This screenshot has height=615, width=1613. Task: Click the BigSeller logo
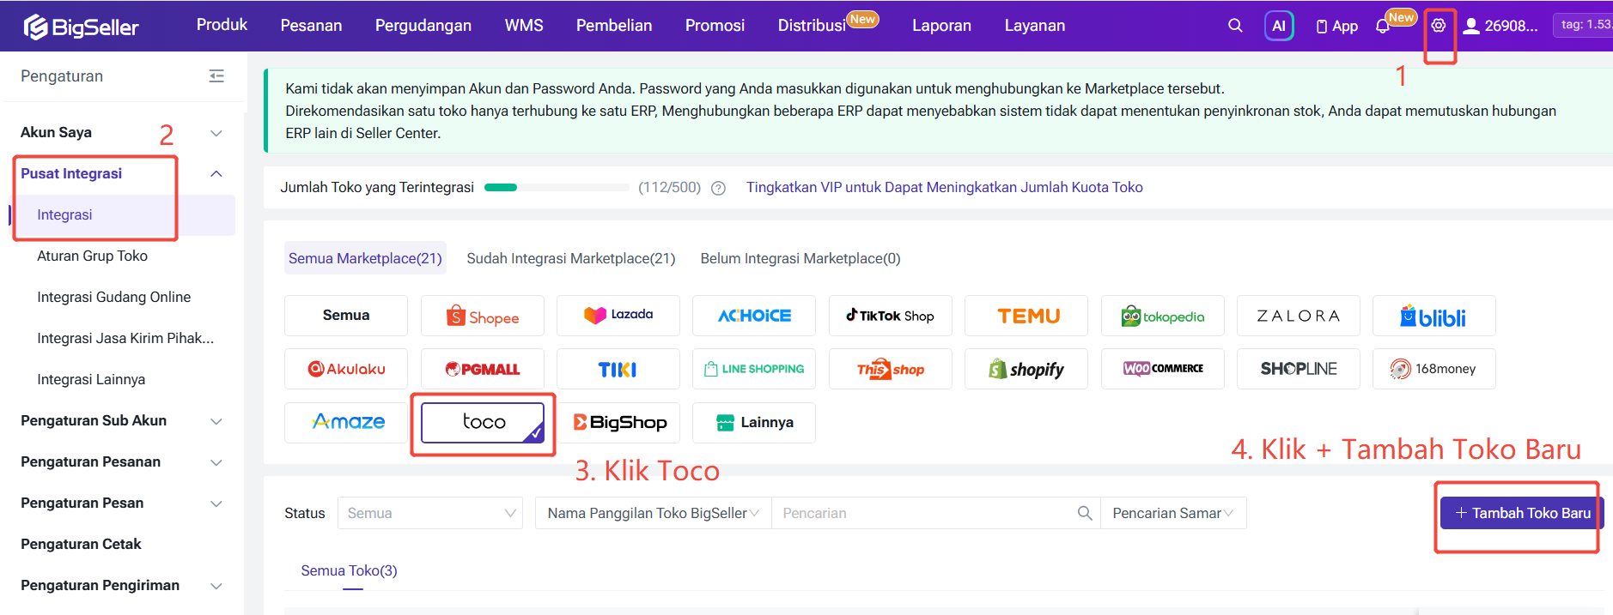tap(81, 27)
